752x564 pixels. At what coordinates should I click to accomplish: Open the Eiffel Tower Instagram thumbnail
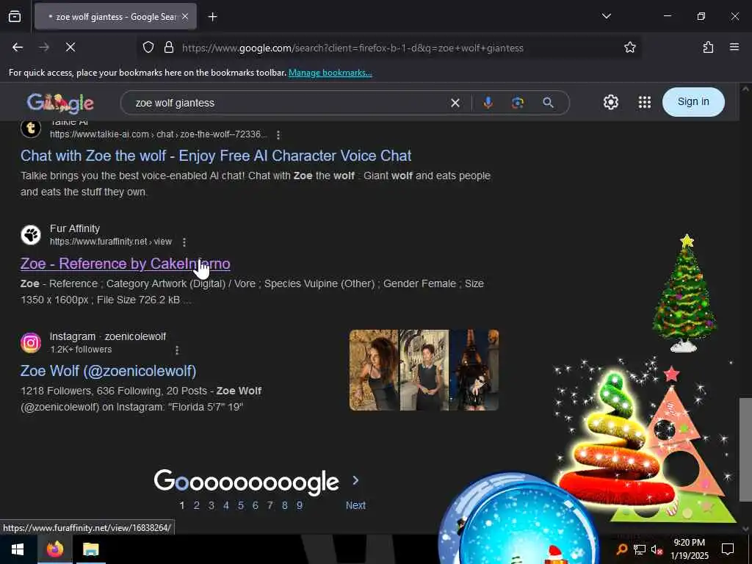(474, 370)
